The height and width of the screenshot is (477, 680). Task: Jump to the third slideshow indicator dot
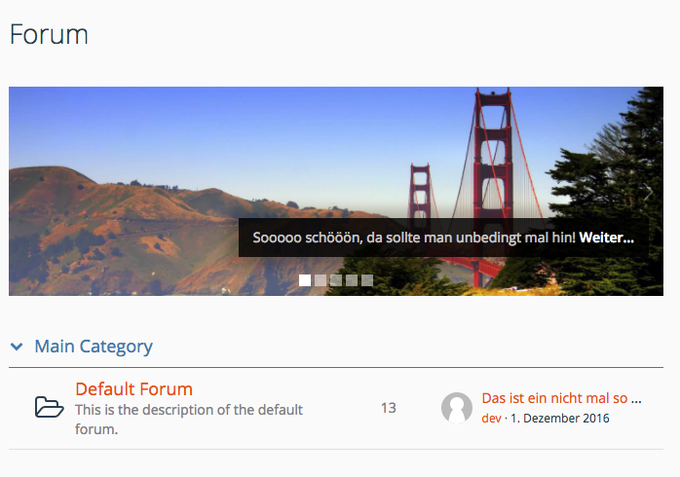pyautogui.click(x=336, y=280)
